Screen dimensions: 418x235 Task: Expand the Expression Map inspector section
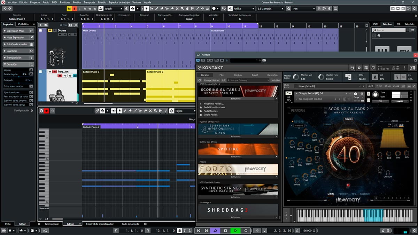(x=18, y=31)
